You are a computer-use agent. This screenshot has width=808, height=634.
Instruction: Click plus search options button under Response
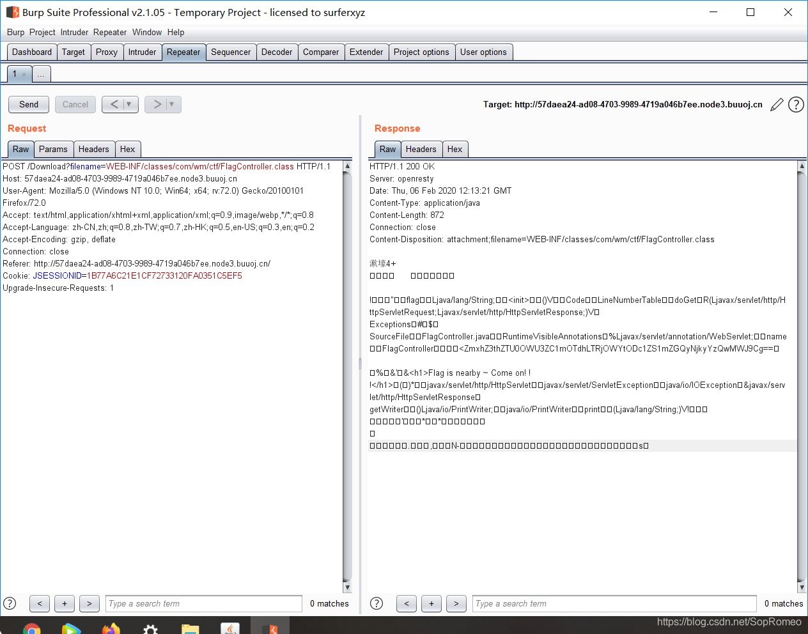coord(431,603)
